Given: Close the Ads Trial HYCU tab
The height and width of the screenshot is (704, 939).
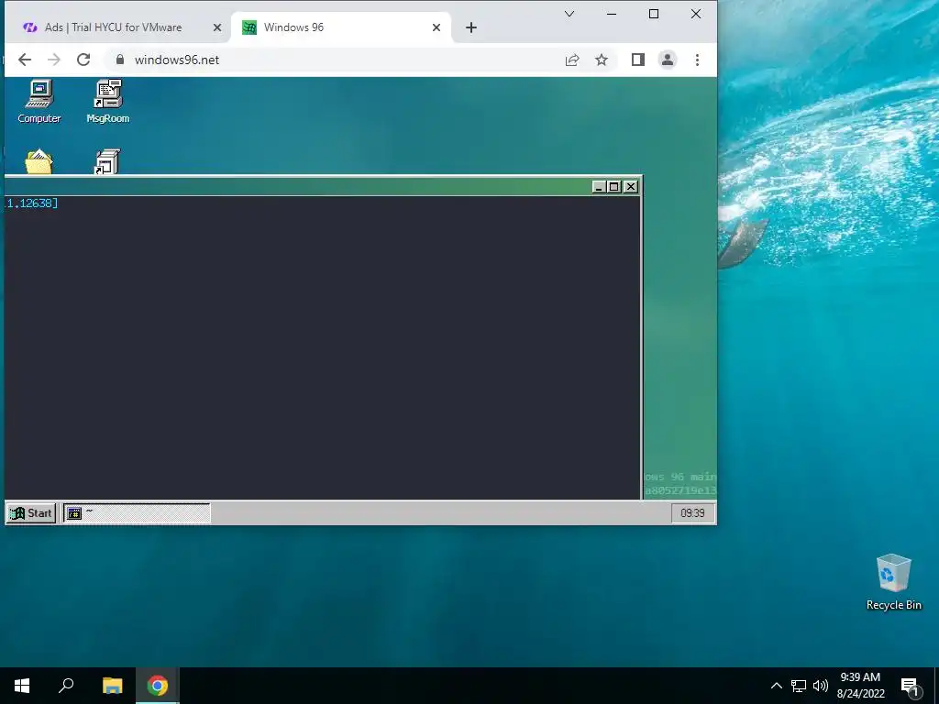Looking at the screenshot, I should tap(217, 27).
